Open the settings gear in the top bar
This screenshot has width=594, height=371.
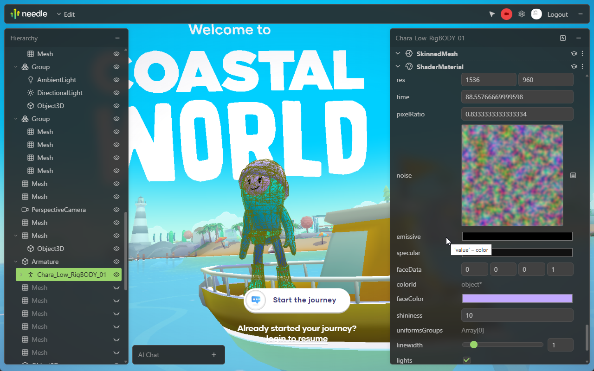coord(521,14)
